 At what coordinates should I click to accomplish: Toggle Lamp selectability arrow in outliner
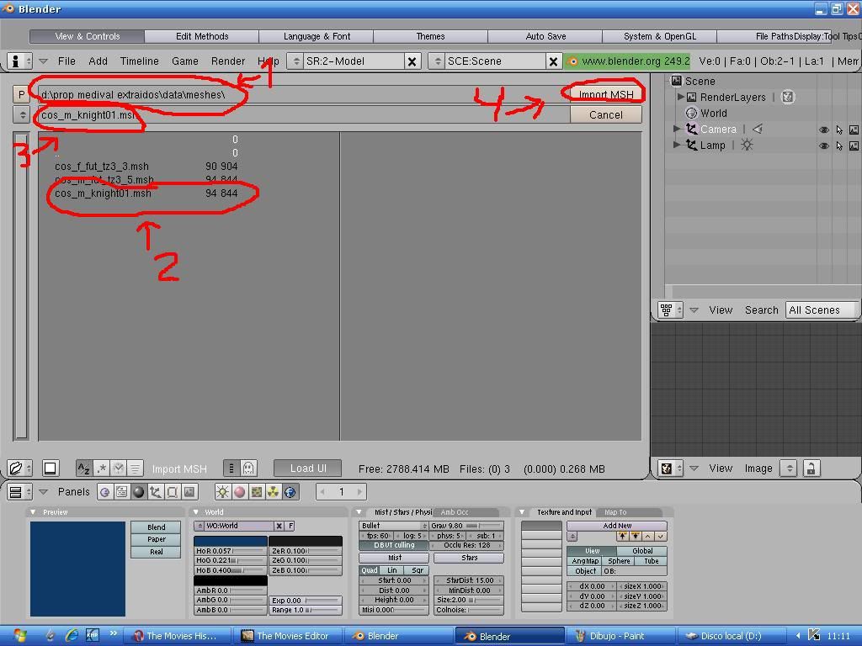[839, 146]
